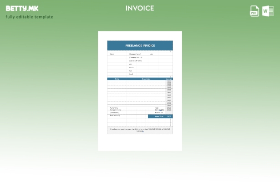Select the Company Name field in client section
Viewport: 280px width, 182px height.
135,54
